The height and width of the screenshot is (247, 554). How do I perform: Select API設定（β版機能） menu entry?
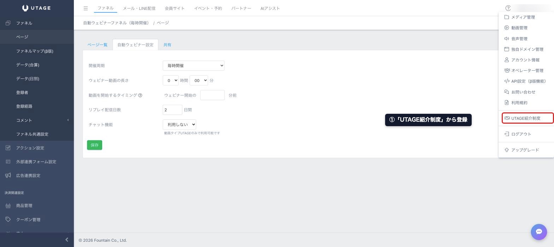pyautogui.click(x=526, y=81)
